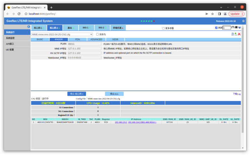Click the MME IP地址 input field
The height and width of the screenshot is (155, 250).
pyautogui.click(x=84, y=49)
